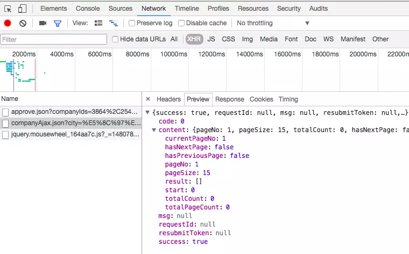Click the Filter text input field
The height and width of the screenshot is (254, 409).
54,39
